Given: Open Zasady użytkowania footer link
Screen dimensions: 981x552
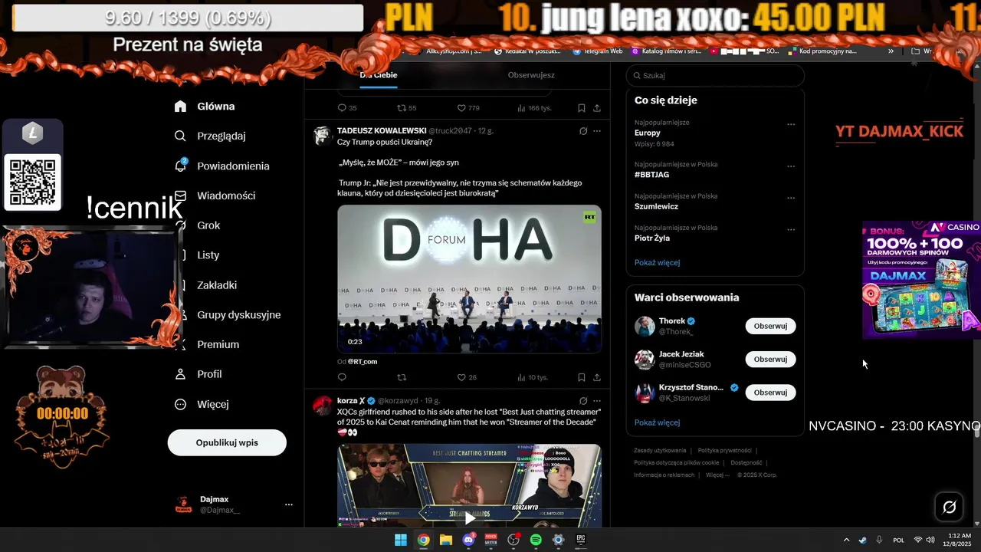Looking at the screenshot, I should 660,450.
